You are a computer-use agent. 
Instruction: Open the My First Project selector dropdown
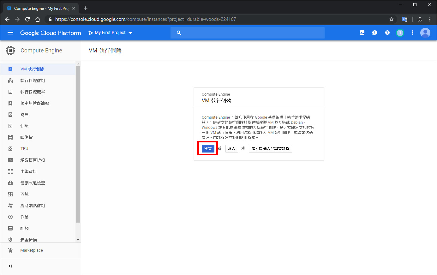[110, 33]
